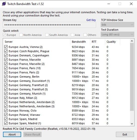Viewport: 137px width, 140px height.
Task: Uncheck Europe: Denmark, Copenhagen server
Action: (6, 55)
